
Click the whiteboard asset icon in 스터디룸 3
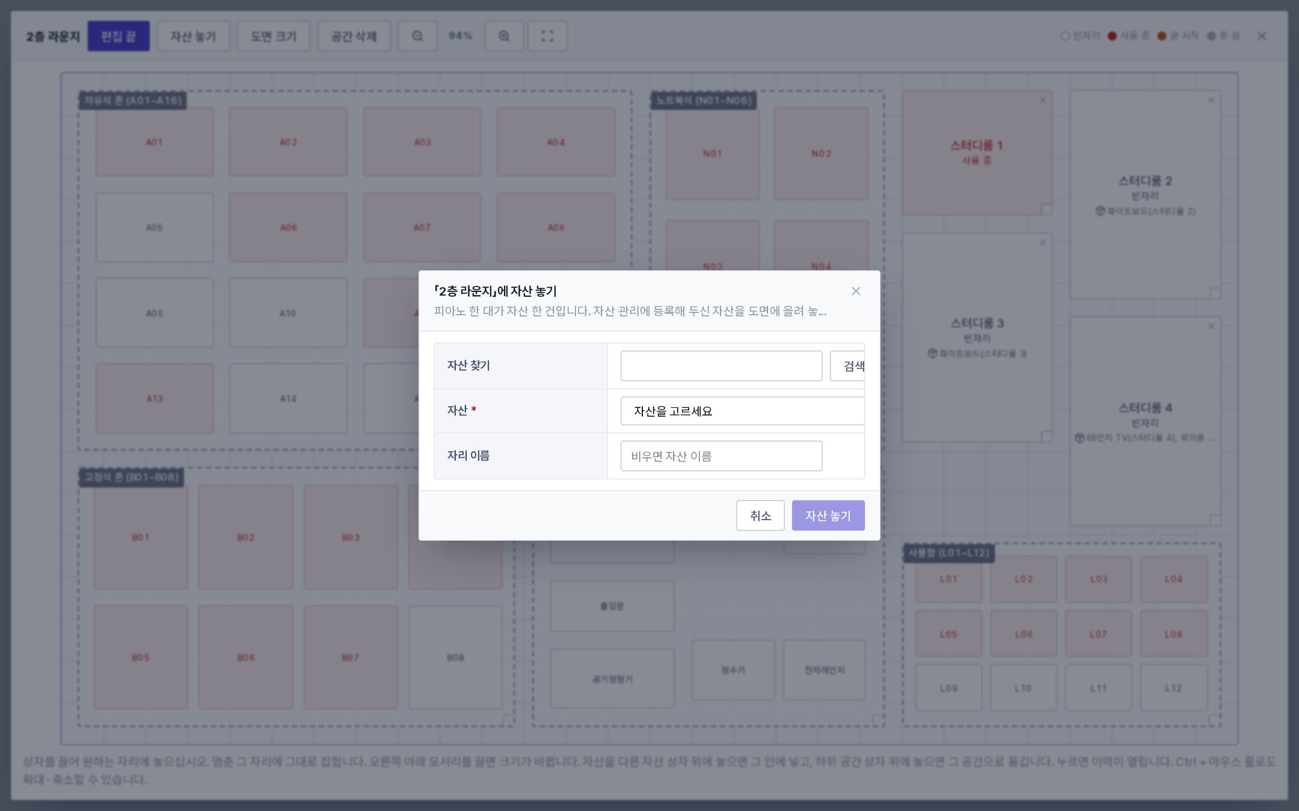pyautogui.click(x=932, y=353)
